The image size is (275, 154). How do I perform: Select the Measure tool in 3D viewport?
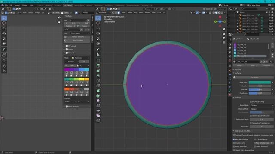pyautogui.click(x=98, y=55)
